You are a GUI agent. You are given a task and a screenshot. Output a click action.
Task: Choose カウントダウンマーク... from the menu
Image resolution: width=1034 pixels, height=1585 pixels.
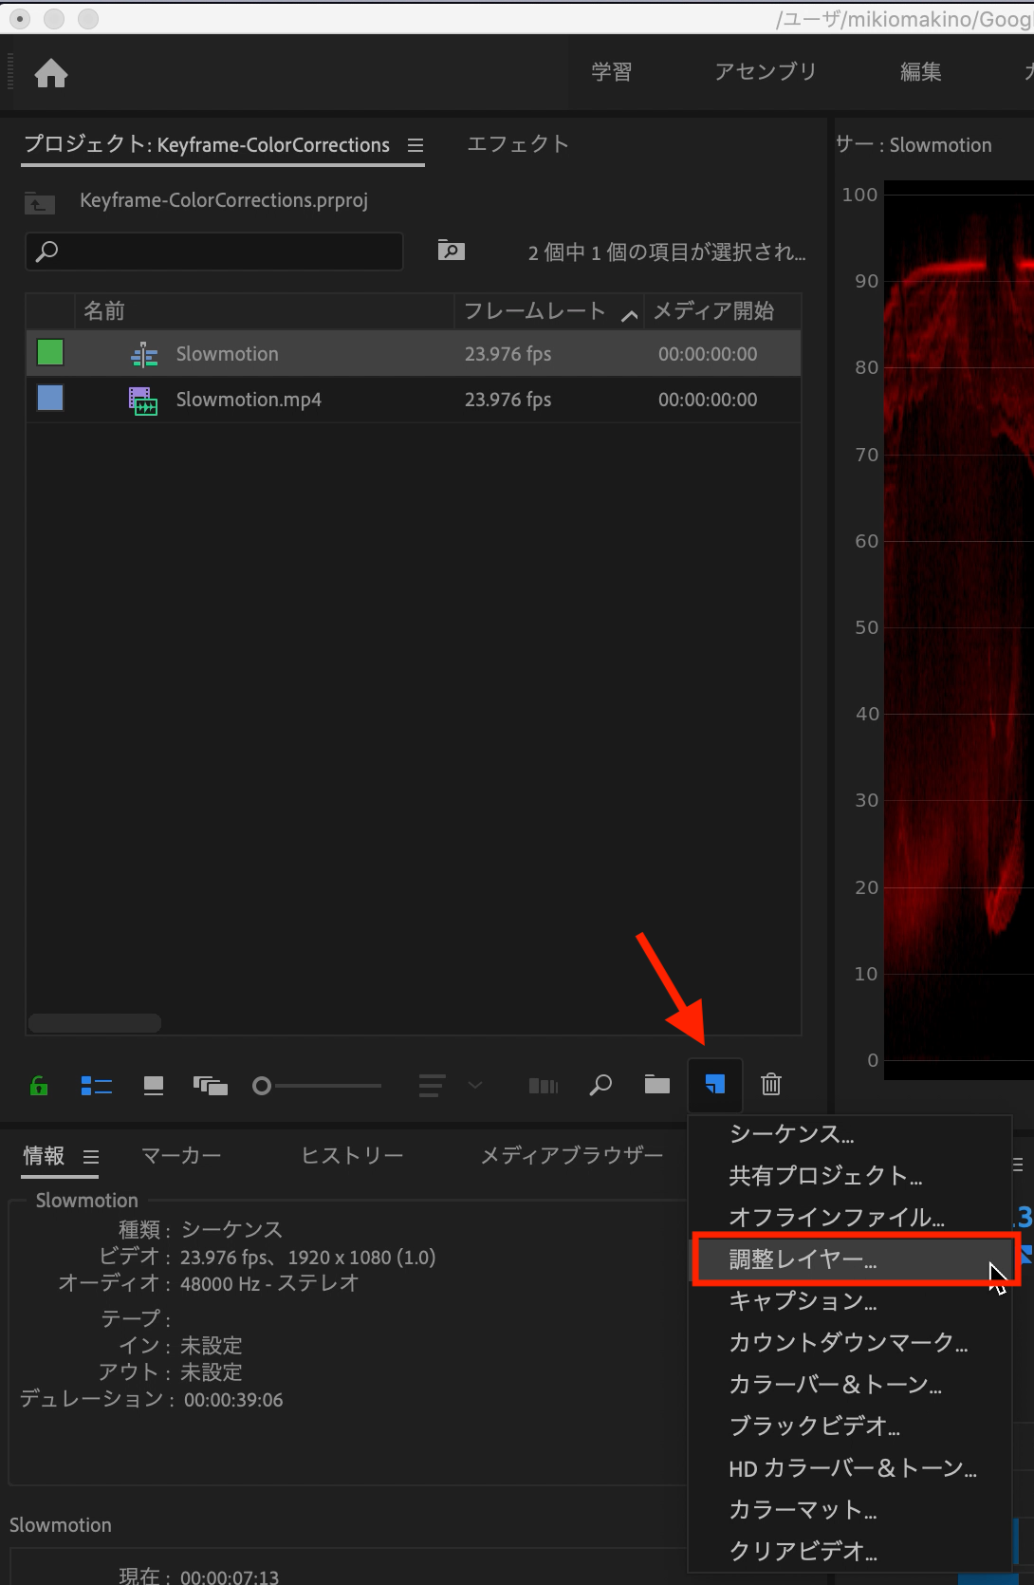point(850,1343)
